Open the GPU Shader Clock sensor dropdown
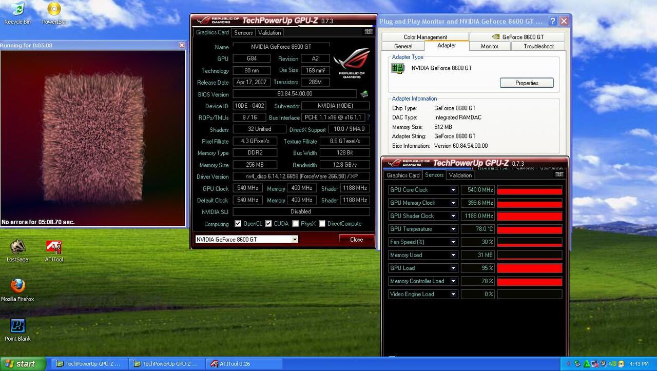This screenshot has height=371, width=657. (x=453, y=216)
